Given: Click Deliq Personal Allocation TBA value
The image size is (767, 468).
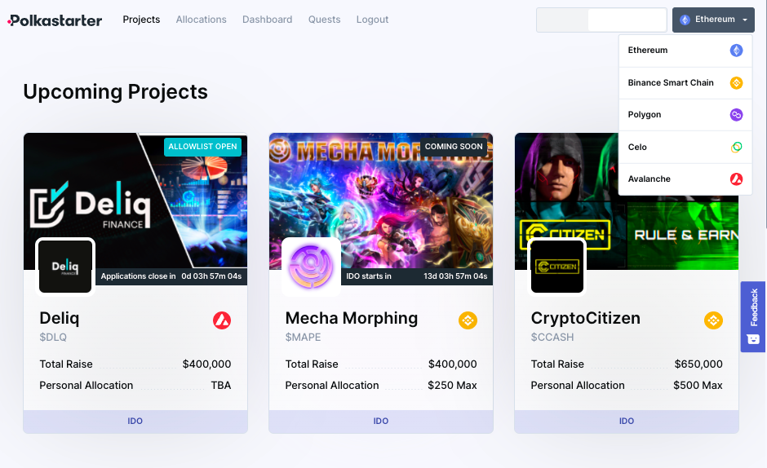Looking at the screenshot, I should point(220,386).
